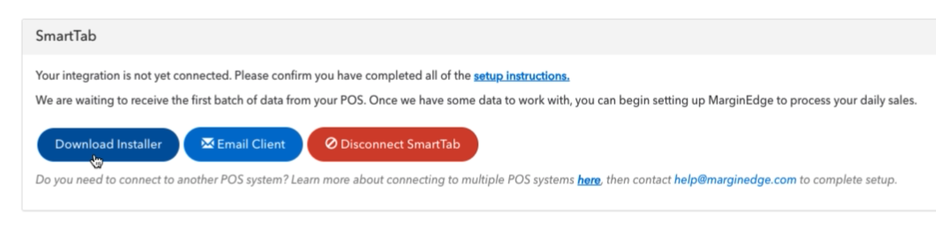
Task: Click the 'to complete setup' trailing text
Action: coord(848,180)
